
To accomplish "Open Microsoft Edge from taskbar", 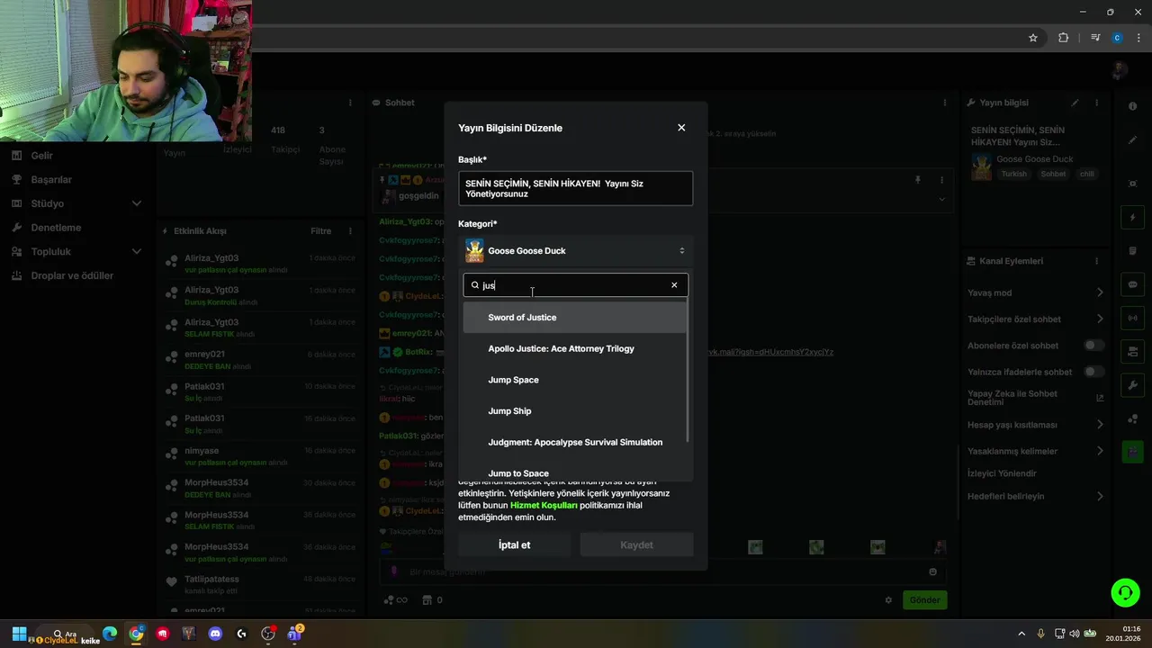I will click(110, 634).
